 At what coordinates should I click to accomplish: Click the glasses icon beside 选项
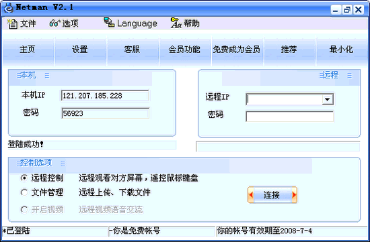[54, 23]
